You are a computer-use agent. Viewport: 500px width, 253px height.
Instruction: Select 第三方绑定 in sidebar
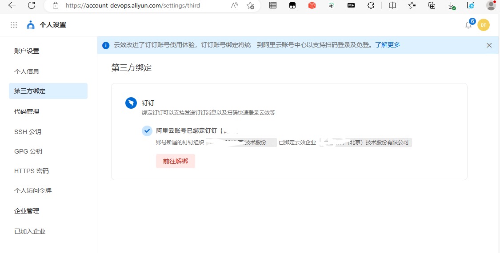coord(48,91)
